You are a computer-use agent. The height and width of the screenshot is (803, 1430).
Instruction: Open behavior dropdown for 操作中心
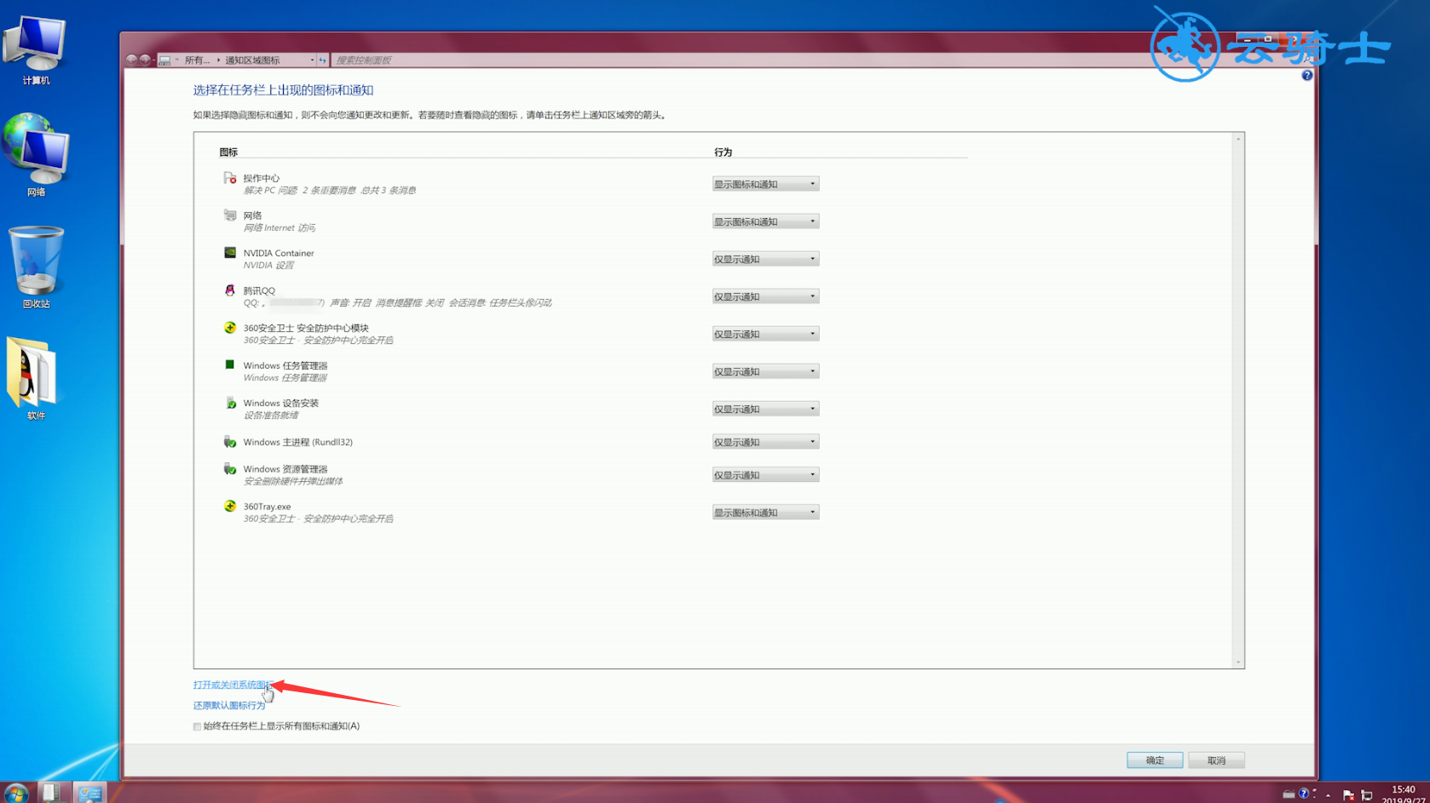pyautogui.click(x=765, y=184)
